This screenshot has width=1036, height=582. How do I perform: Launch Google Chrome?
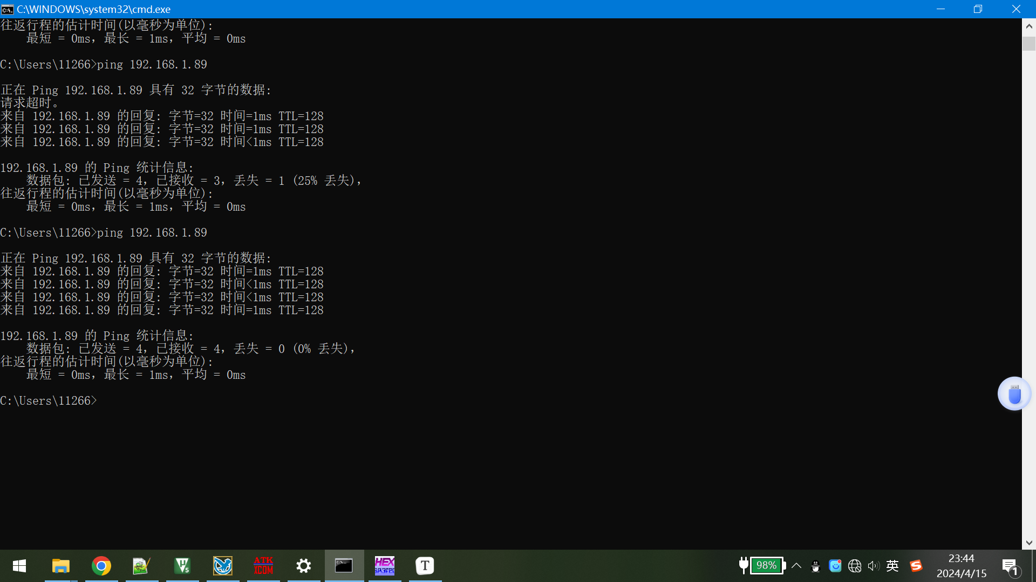[101, 566]
